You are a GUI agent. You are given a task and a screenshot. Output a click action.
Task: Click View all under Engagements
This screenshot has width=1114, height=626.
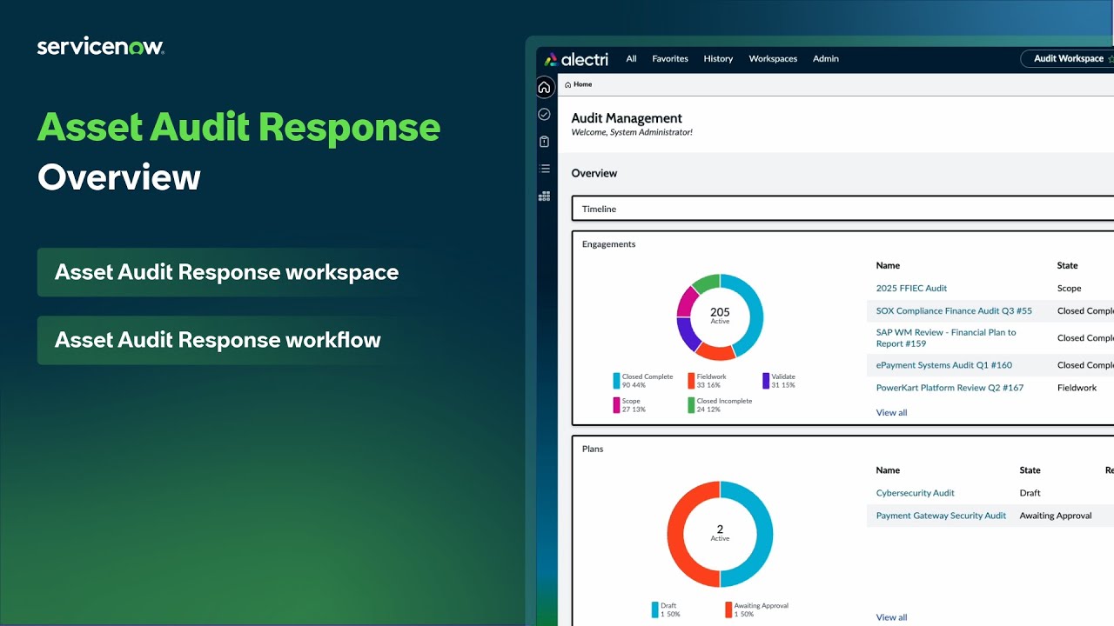pos(891,412)
